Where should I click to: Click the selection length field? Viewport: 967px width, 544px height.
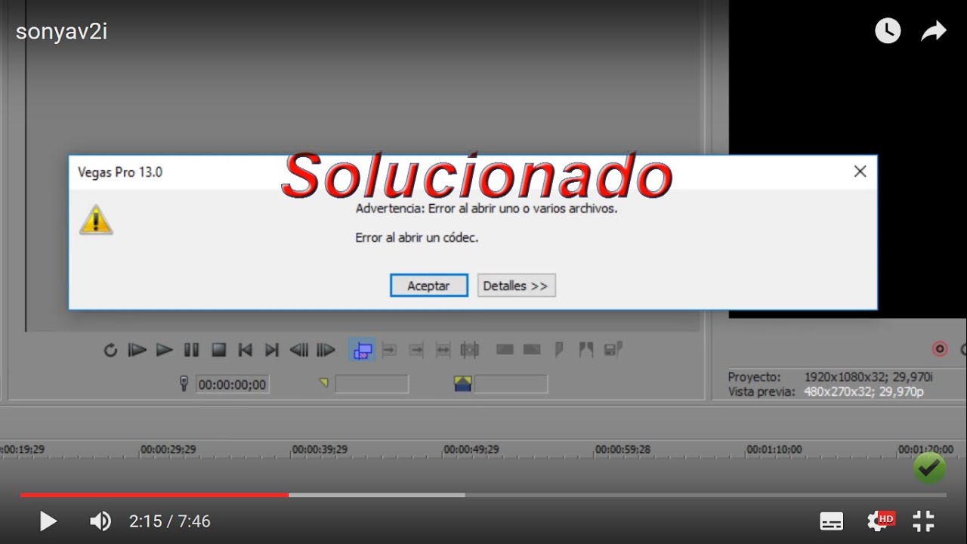(x=511, y=385)
